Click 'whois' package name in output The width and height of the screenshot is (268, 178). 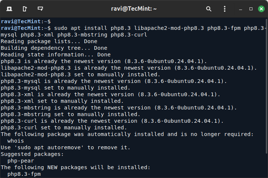16,141
